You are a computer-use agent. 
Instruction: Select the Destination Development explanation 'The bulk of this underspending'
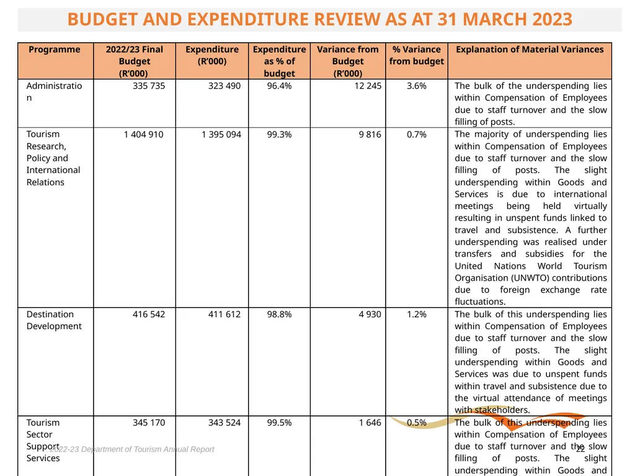(522, 314)
